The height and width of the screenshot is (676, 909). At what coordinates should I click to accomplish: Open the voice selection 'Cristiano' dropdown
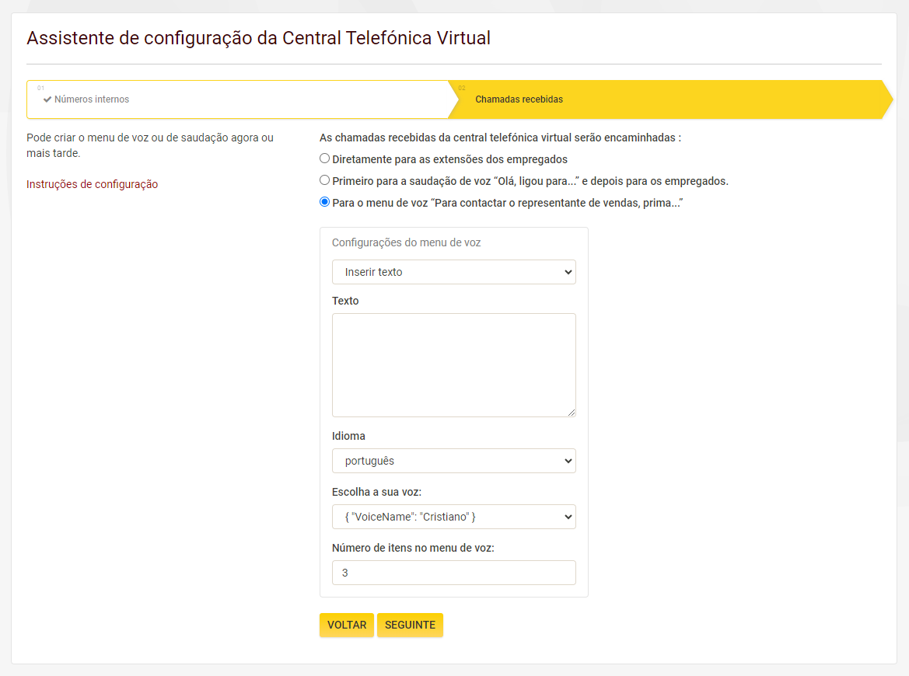click(x=454, y=517)
